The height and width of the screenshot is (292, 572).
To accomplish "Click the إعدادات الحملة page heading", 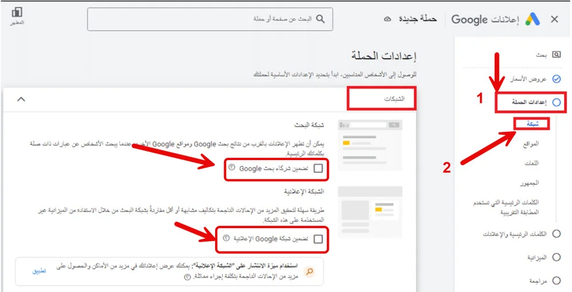I will point(384,57).
